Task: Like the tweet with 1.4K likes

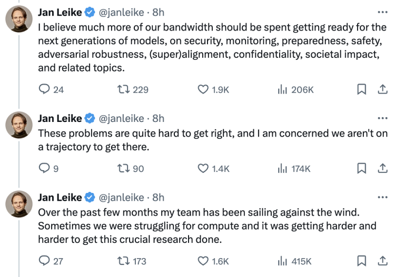Action: [x=203, y=168]
